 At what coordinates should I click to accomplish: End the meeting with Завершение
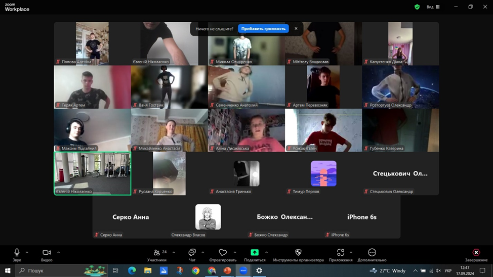pos(476,255)
